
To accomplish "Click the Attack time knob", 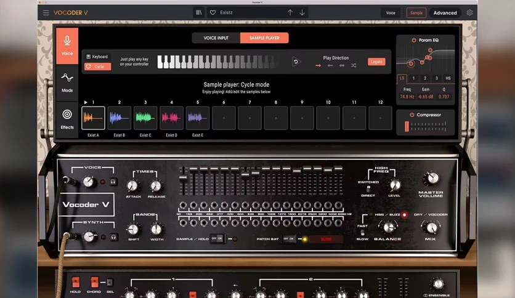I will click(132, 186).
